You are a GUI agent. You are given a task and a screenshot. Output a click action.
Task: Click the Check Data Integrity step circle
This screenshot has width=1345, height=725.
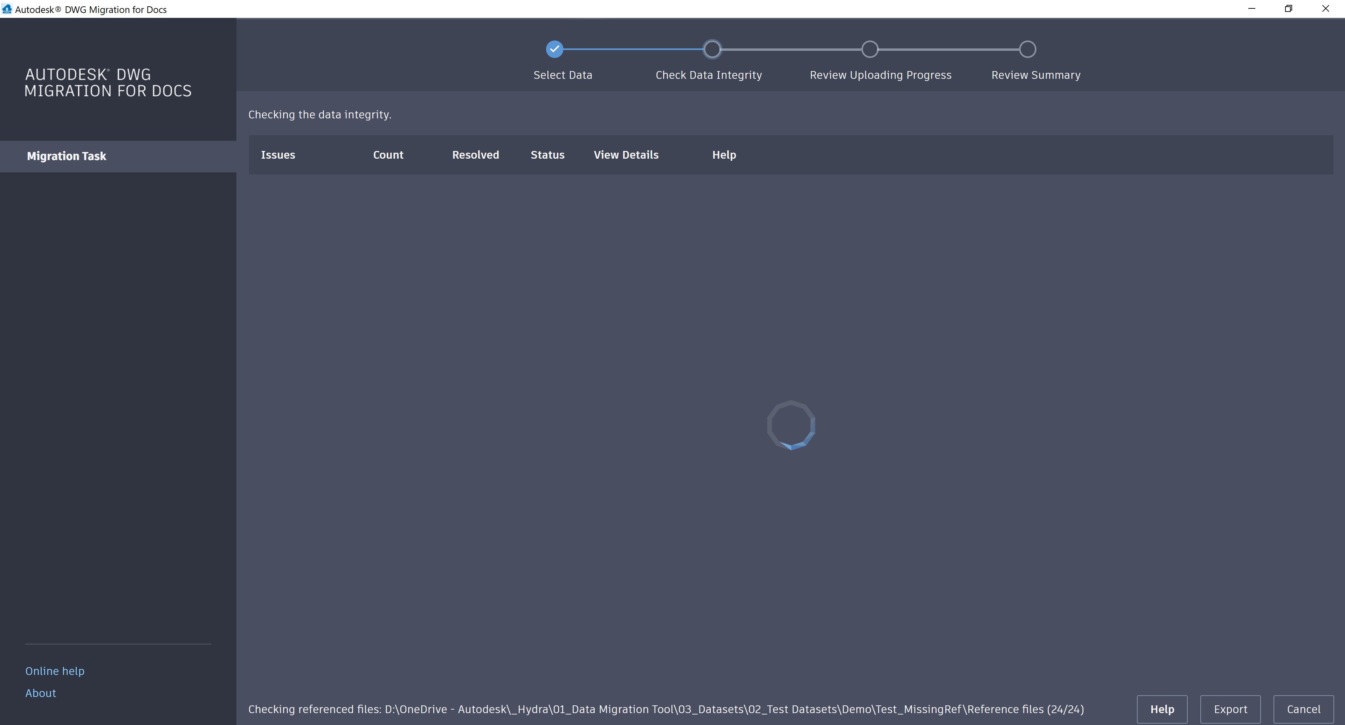[712, 49]
